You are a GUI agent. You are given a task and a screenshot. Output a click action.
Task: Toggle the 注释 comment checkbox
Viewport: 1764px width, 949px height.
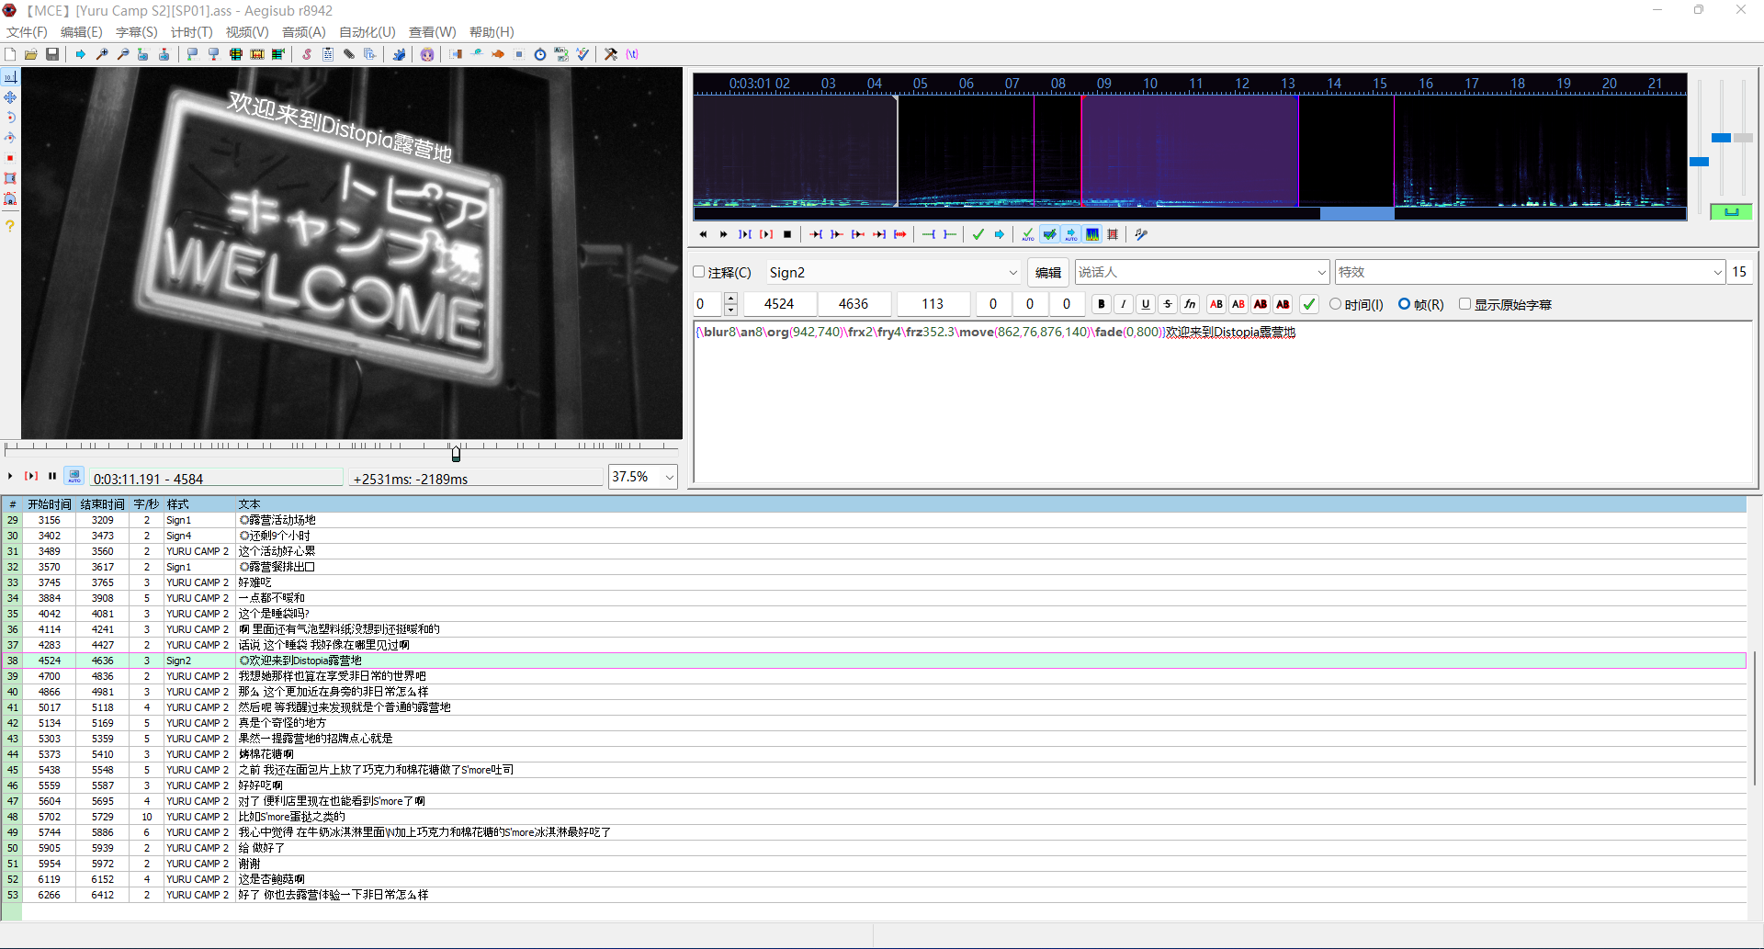699,272
